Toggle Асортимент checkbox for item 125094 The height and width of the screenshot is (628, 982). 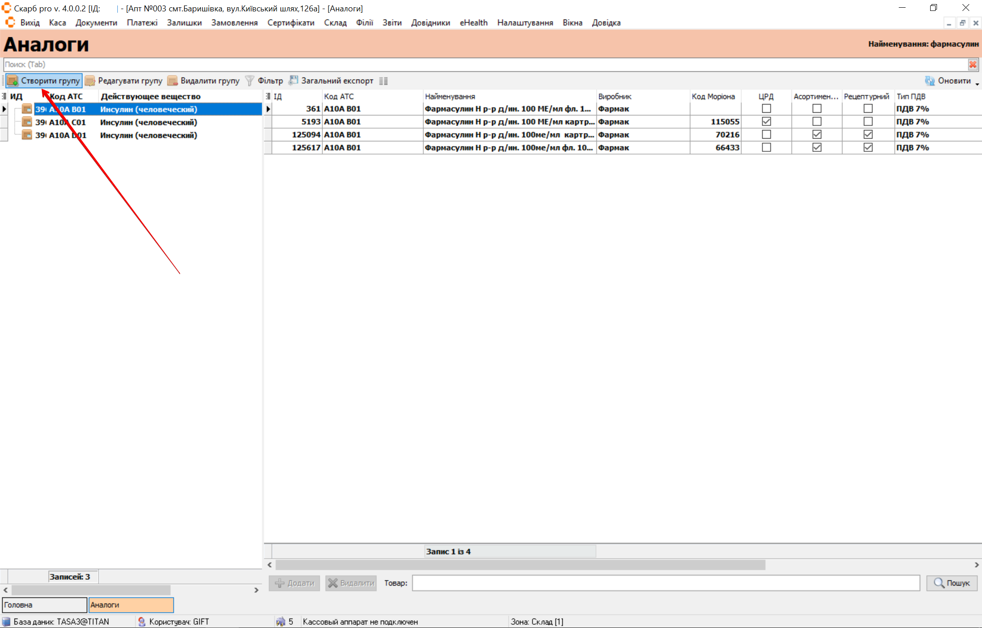click(817, 135)
